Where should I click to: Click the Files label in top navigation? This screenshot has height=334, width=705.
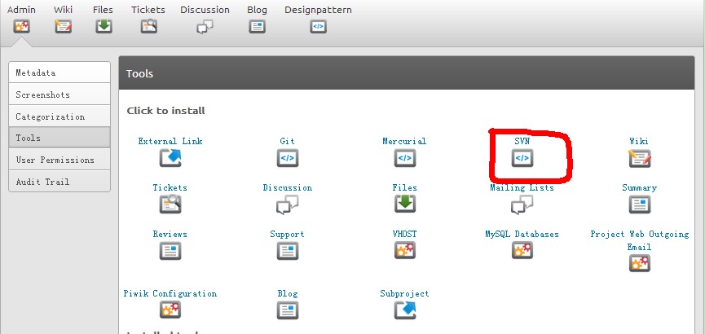click(x=103, y=10)
